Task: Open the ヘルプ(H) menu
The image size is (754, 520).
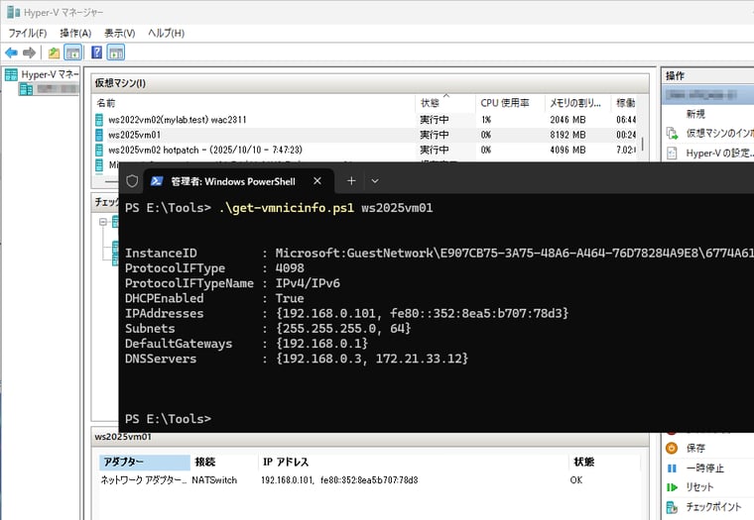Action: tap(166, 33)
